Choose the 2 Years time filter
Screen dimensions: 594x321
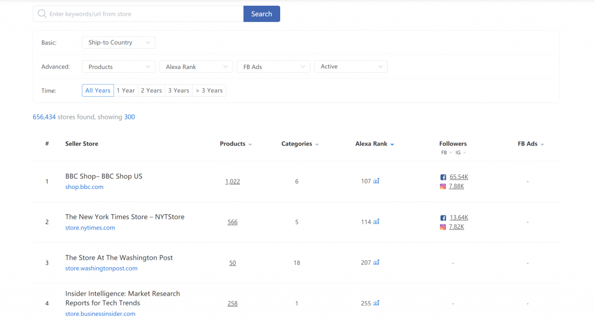pyautogui.click(x=151, y=90)
